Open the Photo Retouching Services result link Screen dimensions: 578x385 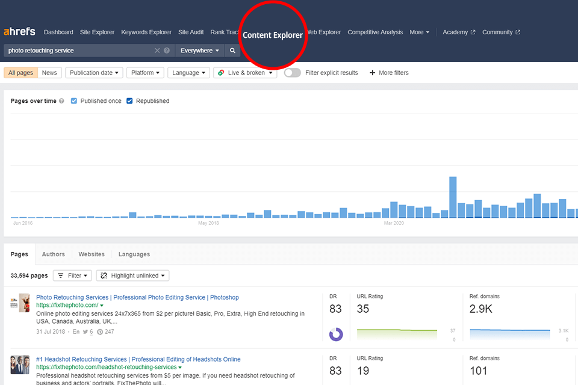tap(137, 297)
